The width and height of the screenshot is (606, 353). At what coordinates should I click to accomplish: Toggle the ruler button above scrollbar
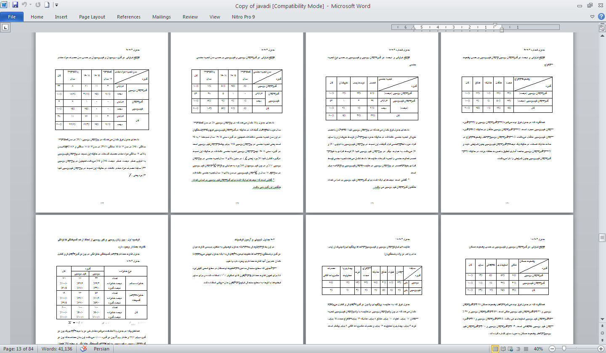(602, 28)
